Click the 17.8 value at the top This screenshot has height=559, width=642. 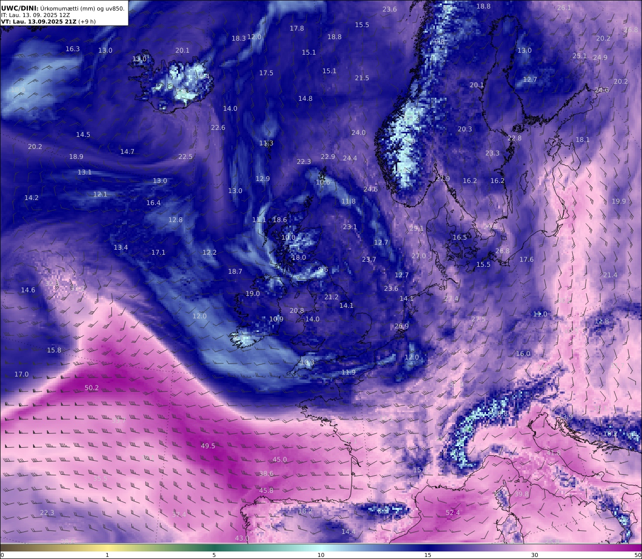(297, 28)
